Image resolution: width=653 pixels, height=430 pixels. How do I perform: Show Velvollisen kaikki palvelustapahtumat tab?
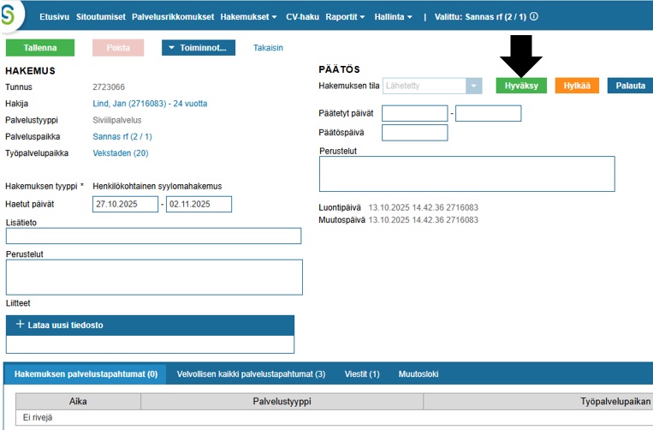tap(251, 374)
